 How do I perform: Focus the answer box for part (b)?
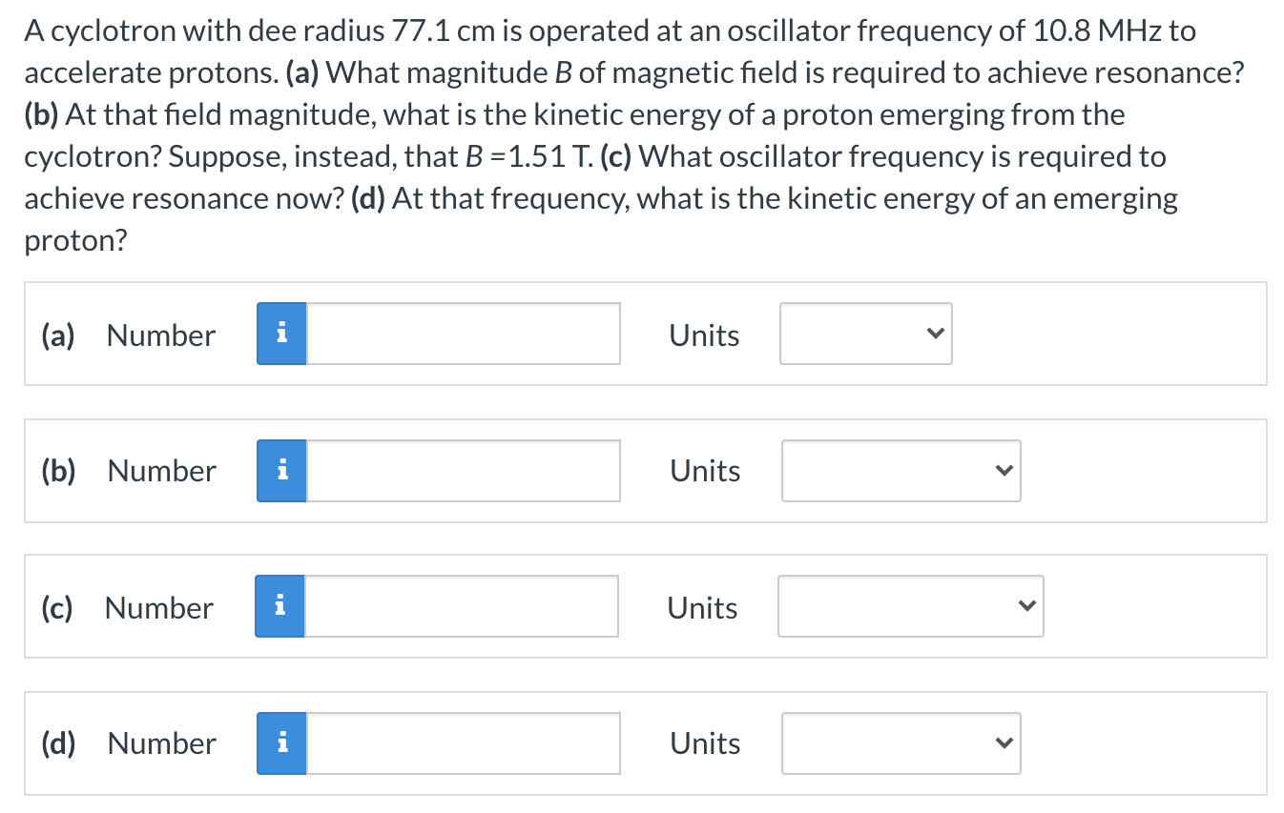pyautogui.click(x=463, y=470)
